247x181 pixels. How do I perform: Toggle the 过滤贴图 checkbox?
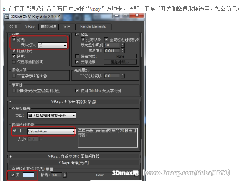tap(82, 40)
